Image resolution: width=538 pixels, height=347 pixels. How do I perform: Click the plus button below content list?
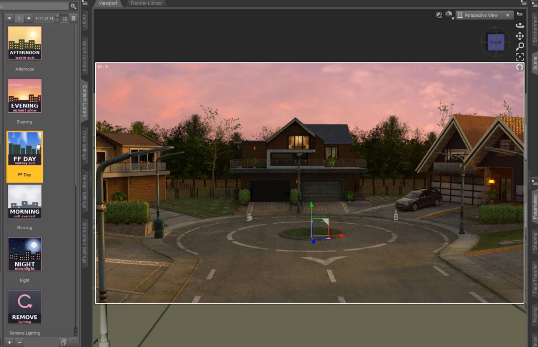tap(9, 342)
